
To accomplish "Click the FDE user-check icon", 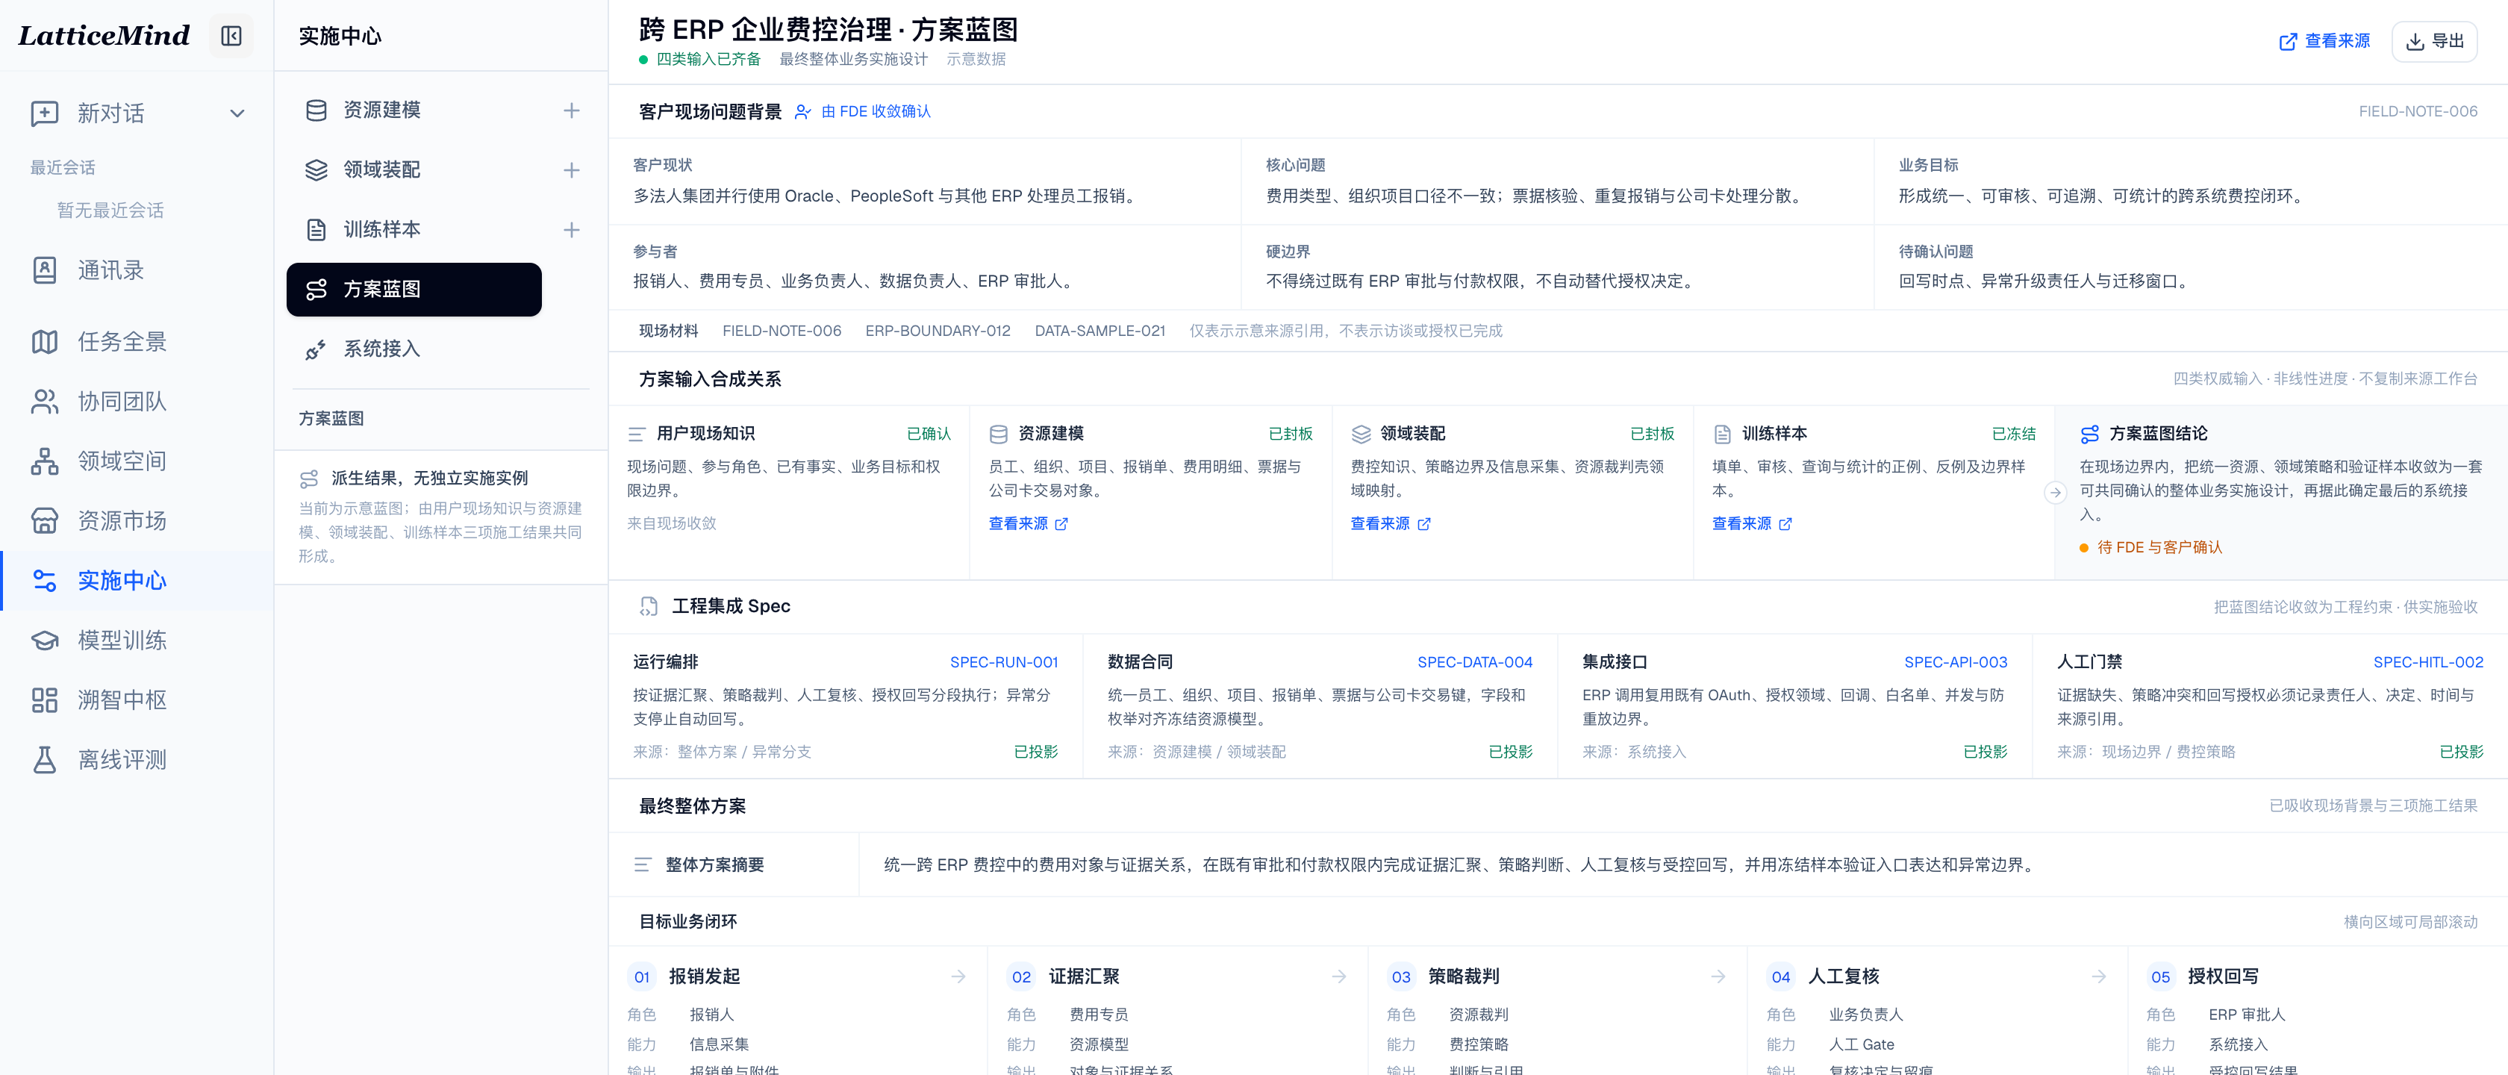I will [802, 112].
